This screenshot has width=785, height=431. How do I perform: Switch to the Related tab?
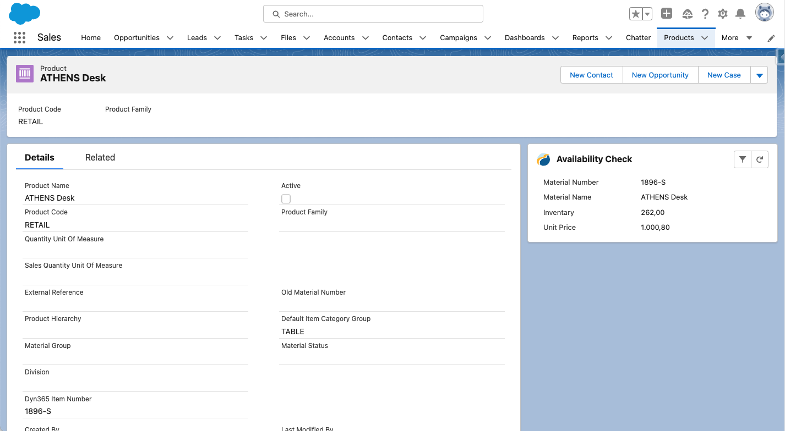click(x=100, y=158)
